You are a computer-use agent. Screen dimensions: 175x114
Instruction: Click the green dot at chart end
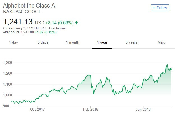pos(171,69)
